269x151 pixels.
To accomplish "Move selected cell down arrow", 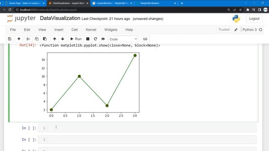I will tap(63, 39).
